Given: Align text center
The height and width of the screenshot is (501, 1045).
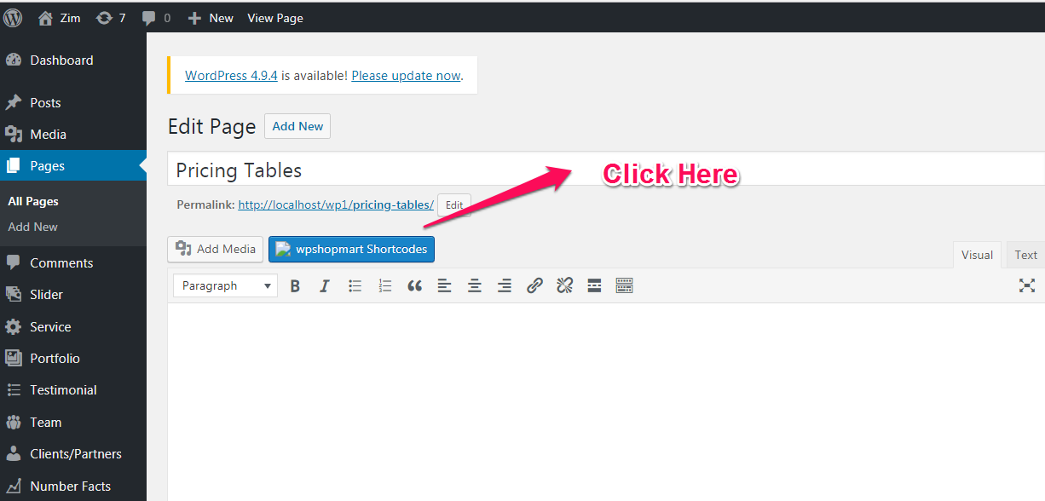Looking at the screenshot, I should click(475, 286).
